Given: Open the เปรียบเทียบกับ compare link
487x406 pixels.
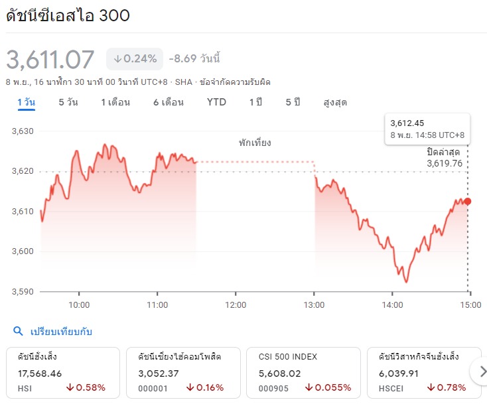Looking at the screenshot, I should click(60, 330).
